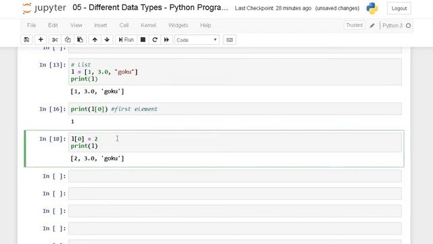Viewport: 433px width, 244px height.
Task: Insert a new cell below
Action: coord(41,40)
